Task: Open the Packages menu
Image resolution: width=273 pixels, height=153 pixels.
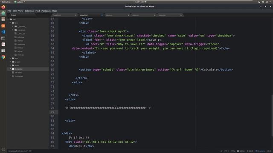Action: [x=46, y=11]
